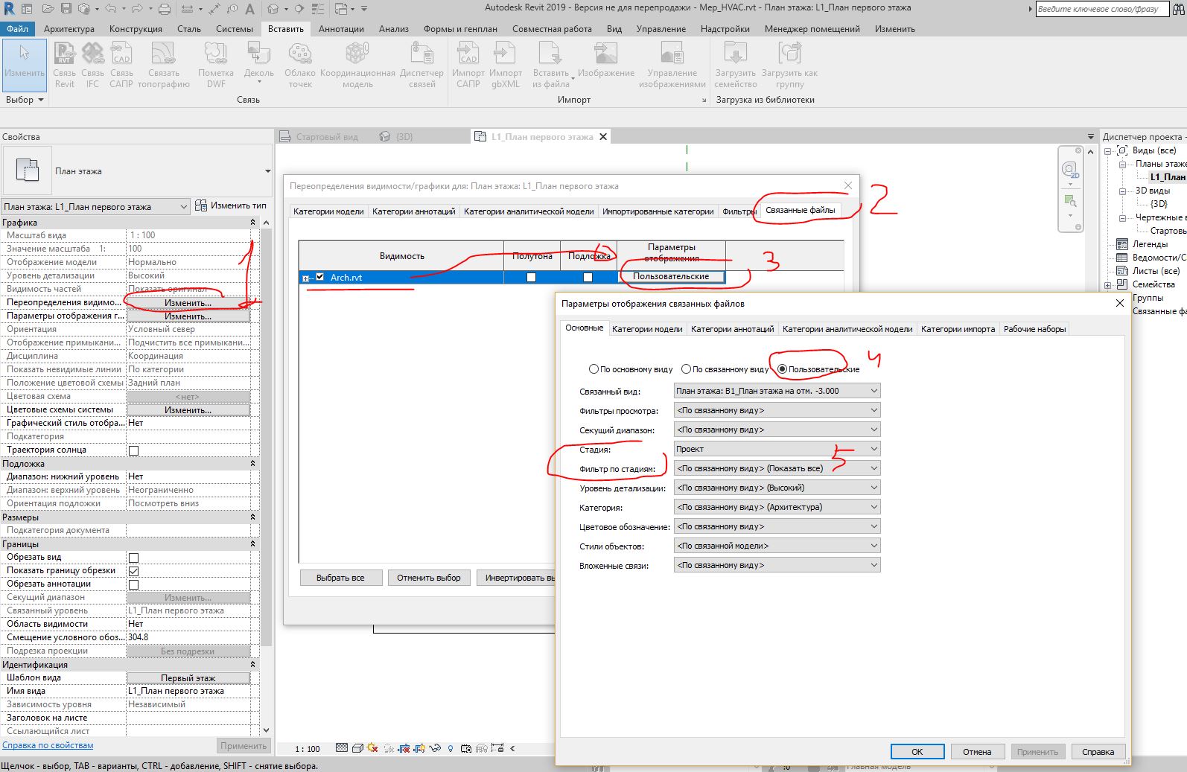Toggle Траектория солнца checkbox
Image resolution: width=1187 pixels, height=772 pixels.
pyautogui.click(x=134, y=450)
